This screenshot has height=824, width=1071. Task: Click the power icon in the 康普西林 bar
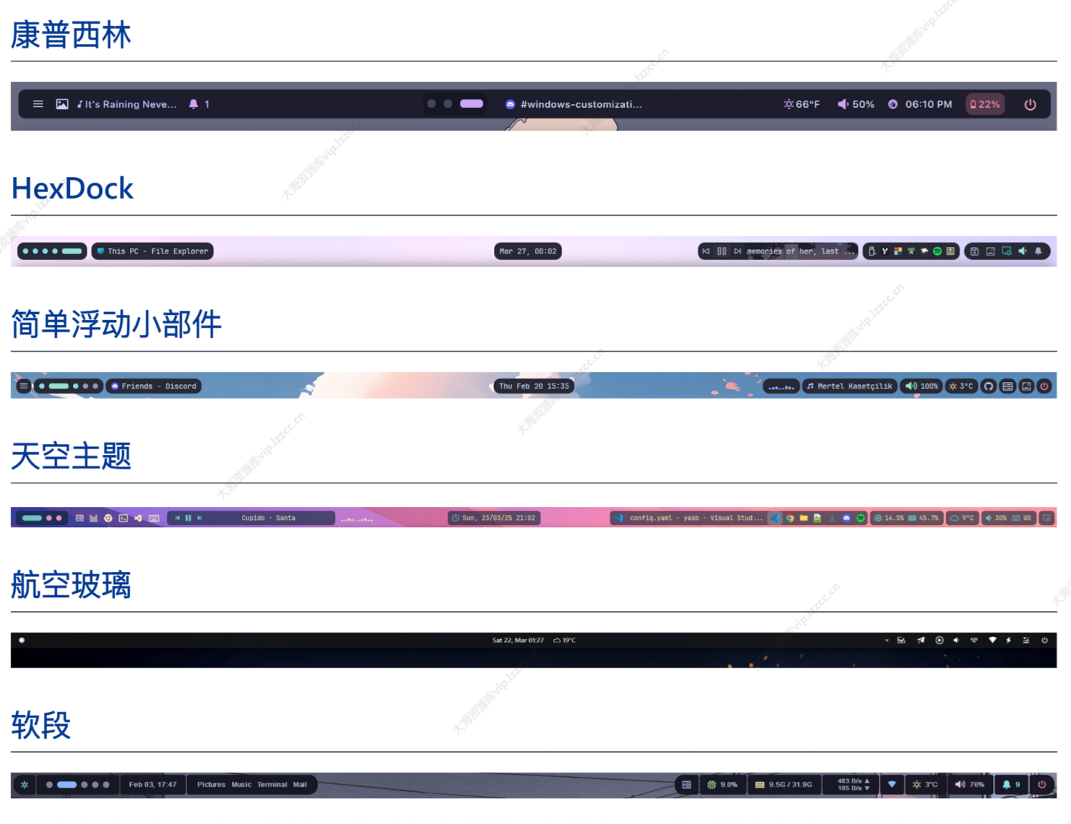tap(1030, 104)
